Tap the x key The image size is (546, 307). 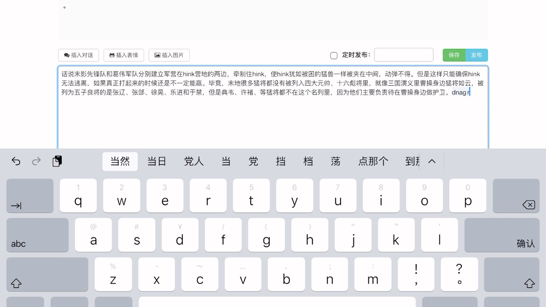(157, 274)
